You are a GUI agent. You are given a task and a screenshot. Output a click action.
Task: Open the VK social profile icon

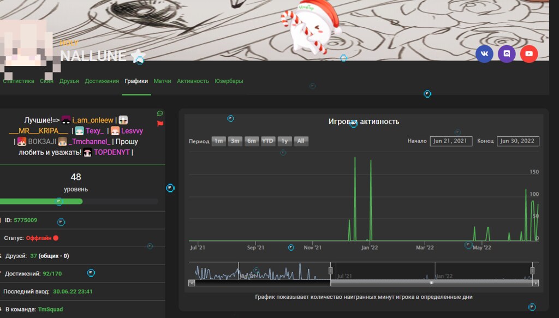tap(484, 53)
